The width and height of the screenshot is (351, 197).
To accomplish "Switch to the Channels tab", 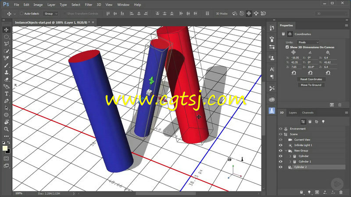I will [x=308, y=113].
